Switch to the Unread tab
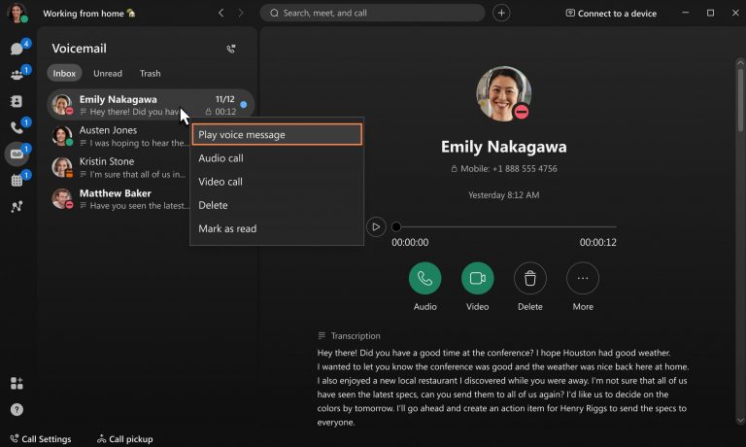Screen dimensions: 746x447 coord(108,74)
